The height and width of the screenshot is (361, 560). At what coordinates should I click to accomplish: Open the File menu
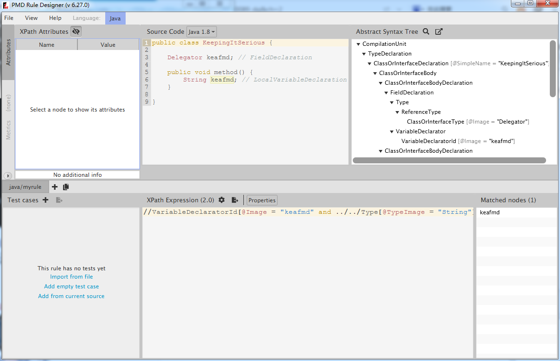[x=9, y=18]
